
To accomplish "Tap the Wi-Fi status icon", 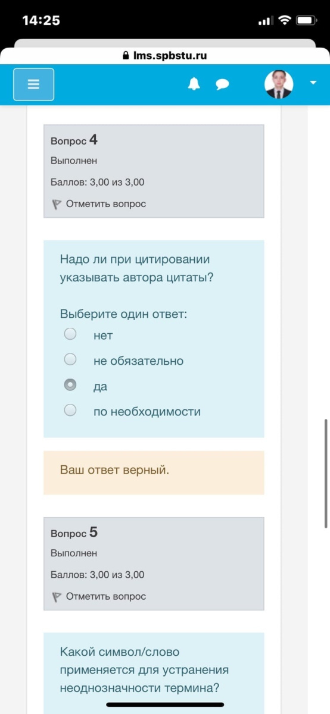I will [284, 21].
